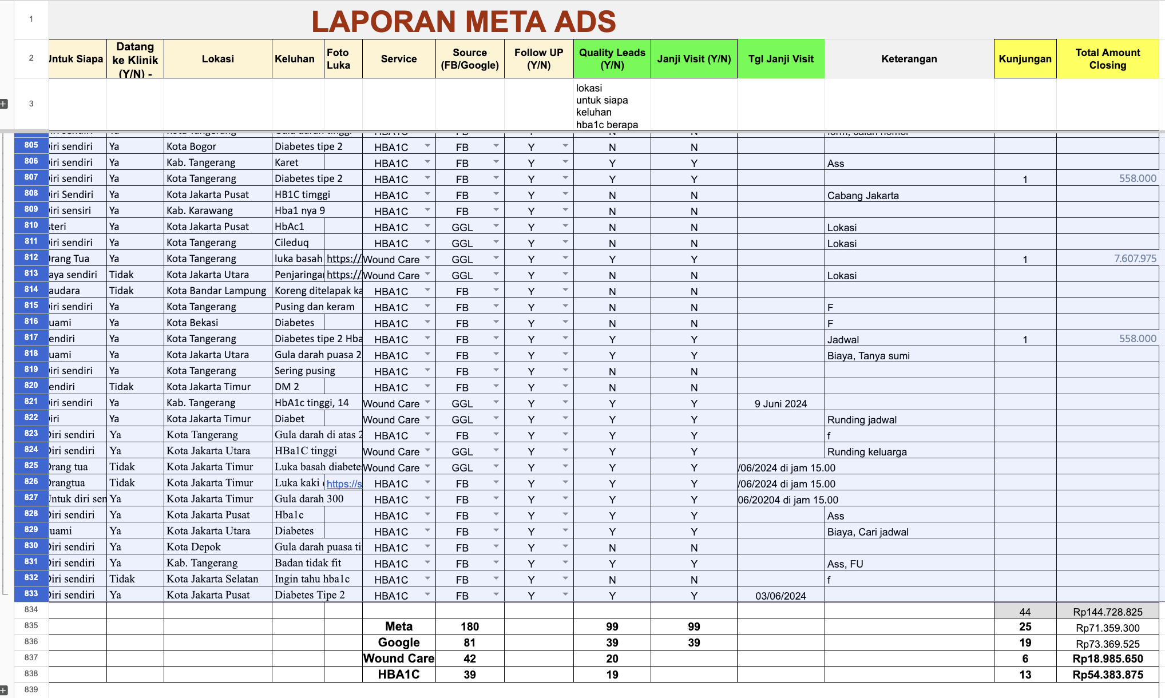Select the Meta summary label cell
Screen dimensions: 1165x698
(399, 626)
